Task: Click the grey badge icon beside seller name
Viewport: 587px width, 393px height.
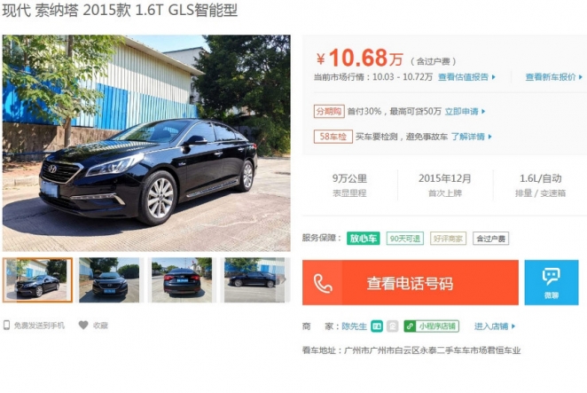Action: point(392,326)
